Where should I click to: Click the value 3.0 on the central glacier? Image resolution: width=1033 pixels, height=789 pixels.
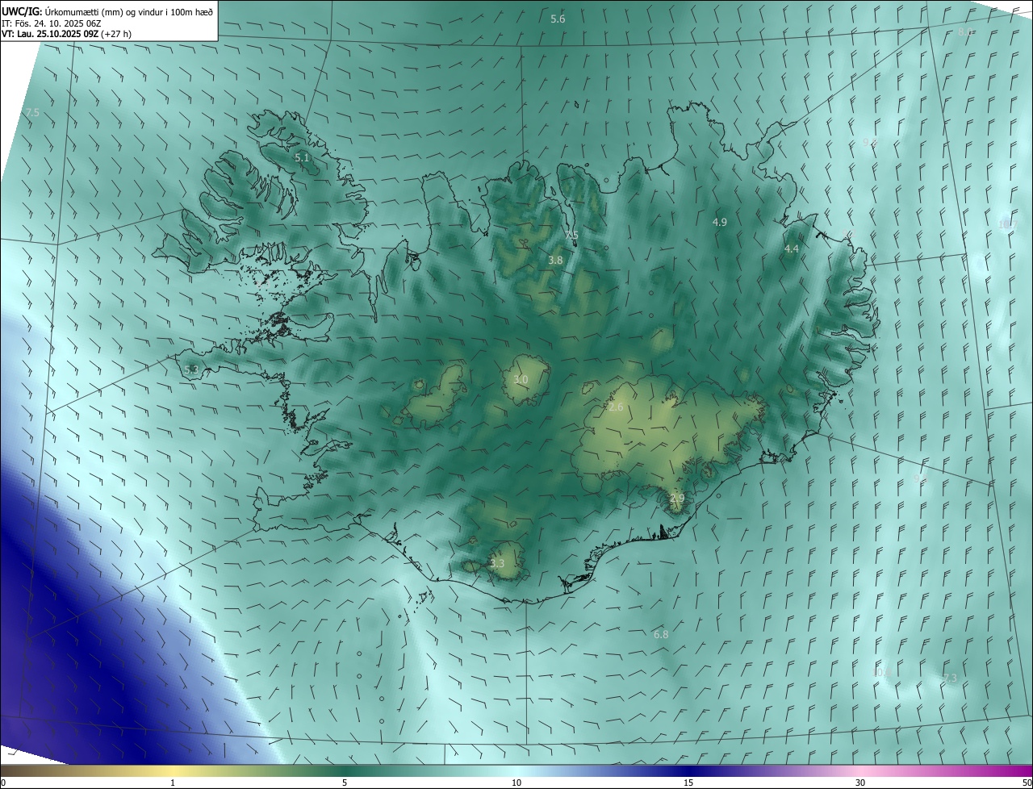click(x=521, y=379)
